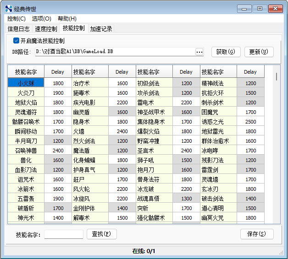Click the 查找(F) button
The width and height of the screenshot is (288, 259).
click(x=101, y=234)
